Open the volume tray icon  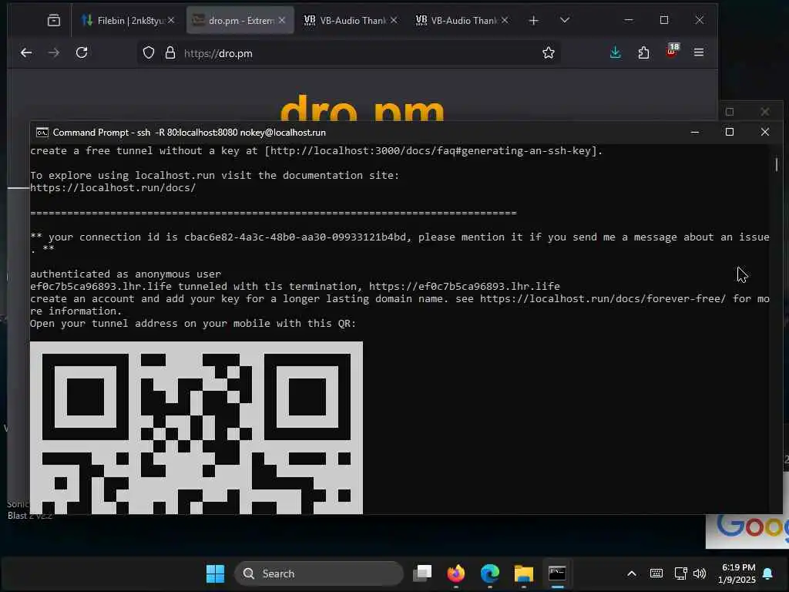click(x=700, y=573)
